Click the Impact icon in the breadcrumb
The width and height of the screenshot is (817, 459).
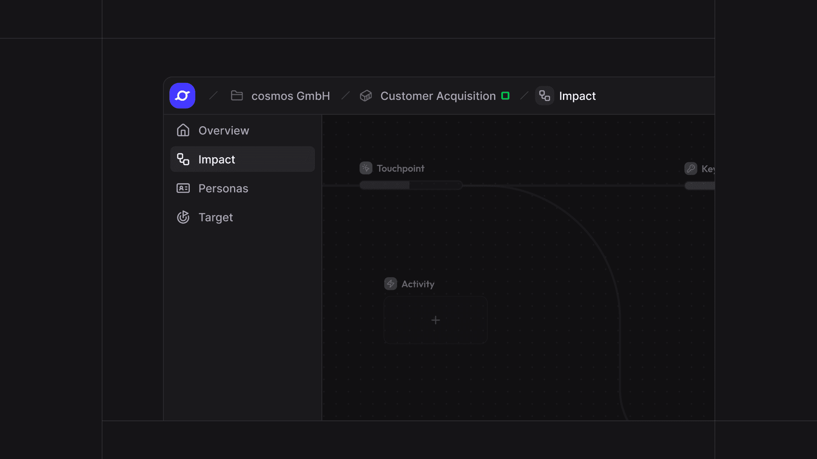click(x=545, y=96)
